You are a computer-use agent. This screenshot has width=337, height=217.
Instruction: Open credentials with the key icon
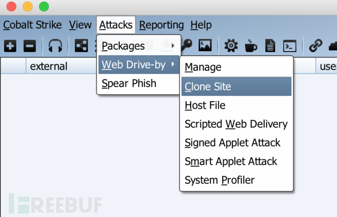187,45
